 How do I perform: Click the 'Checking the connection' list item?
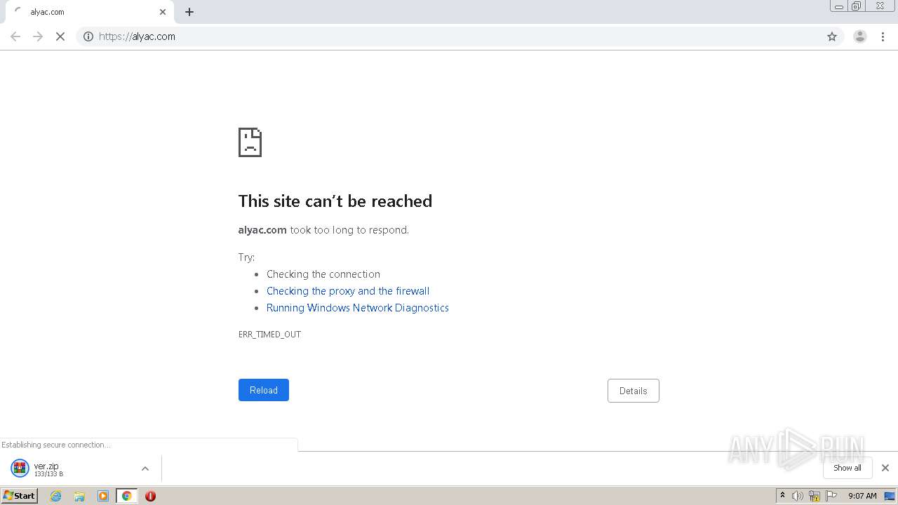tap(323, 274)
